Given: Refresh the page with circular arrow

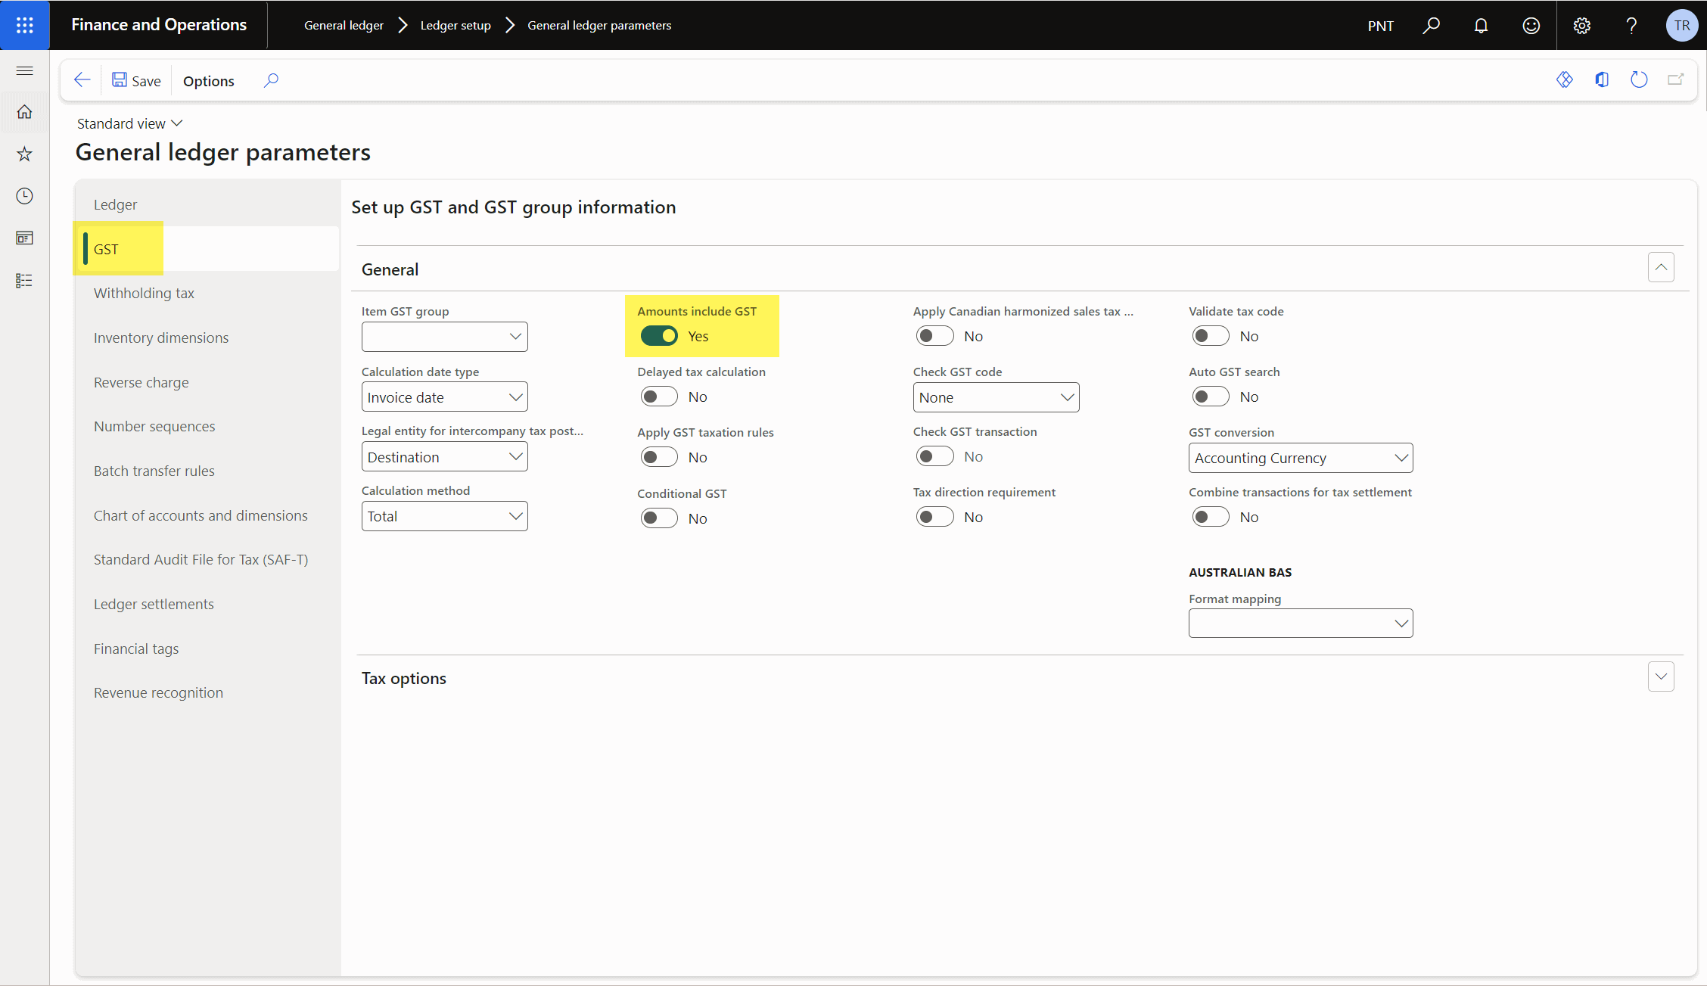Looking at the screenshot, I should [x=1639, y=79].
